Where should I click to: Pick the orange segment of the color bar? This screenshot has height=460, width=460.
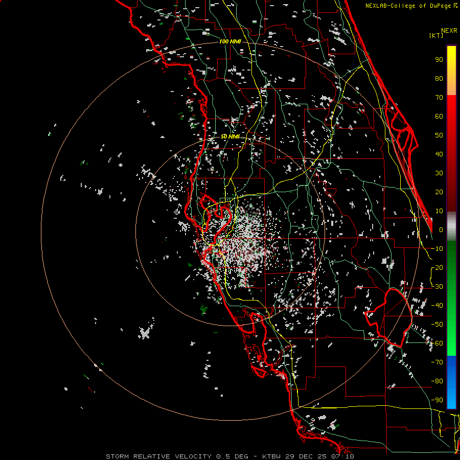451,86
